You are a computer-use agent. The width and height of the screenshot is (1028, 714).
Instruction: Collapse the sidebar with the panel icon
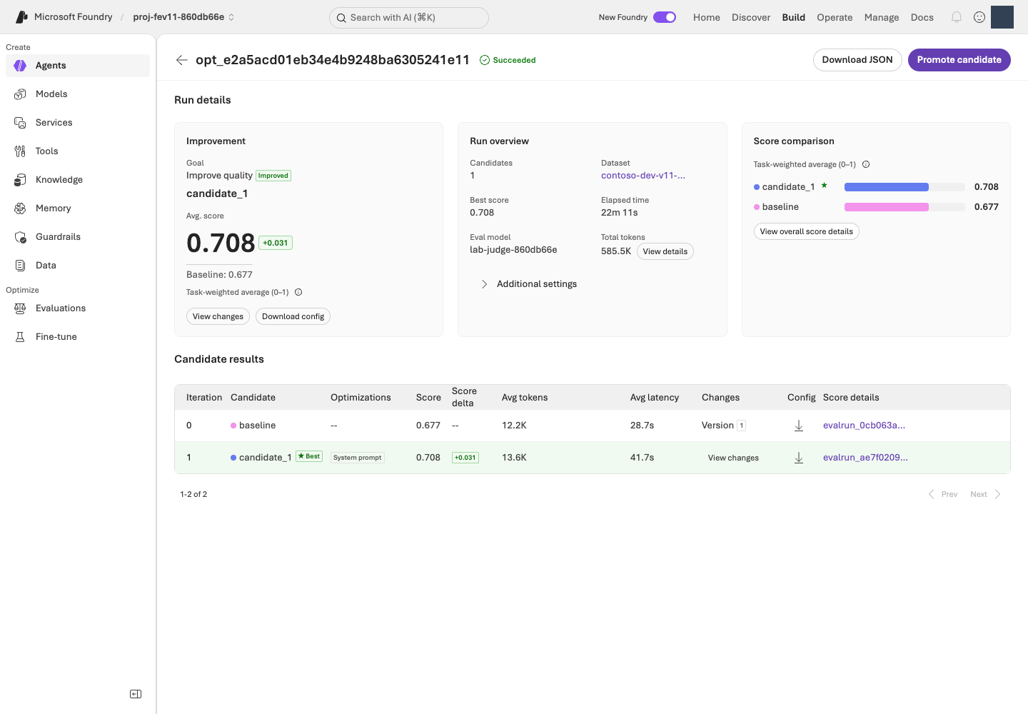[x=136, y=694]
